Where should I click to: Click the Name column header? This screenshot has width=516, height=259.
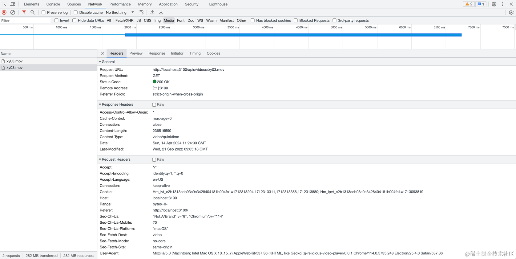pos(48,53)
